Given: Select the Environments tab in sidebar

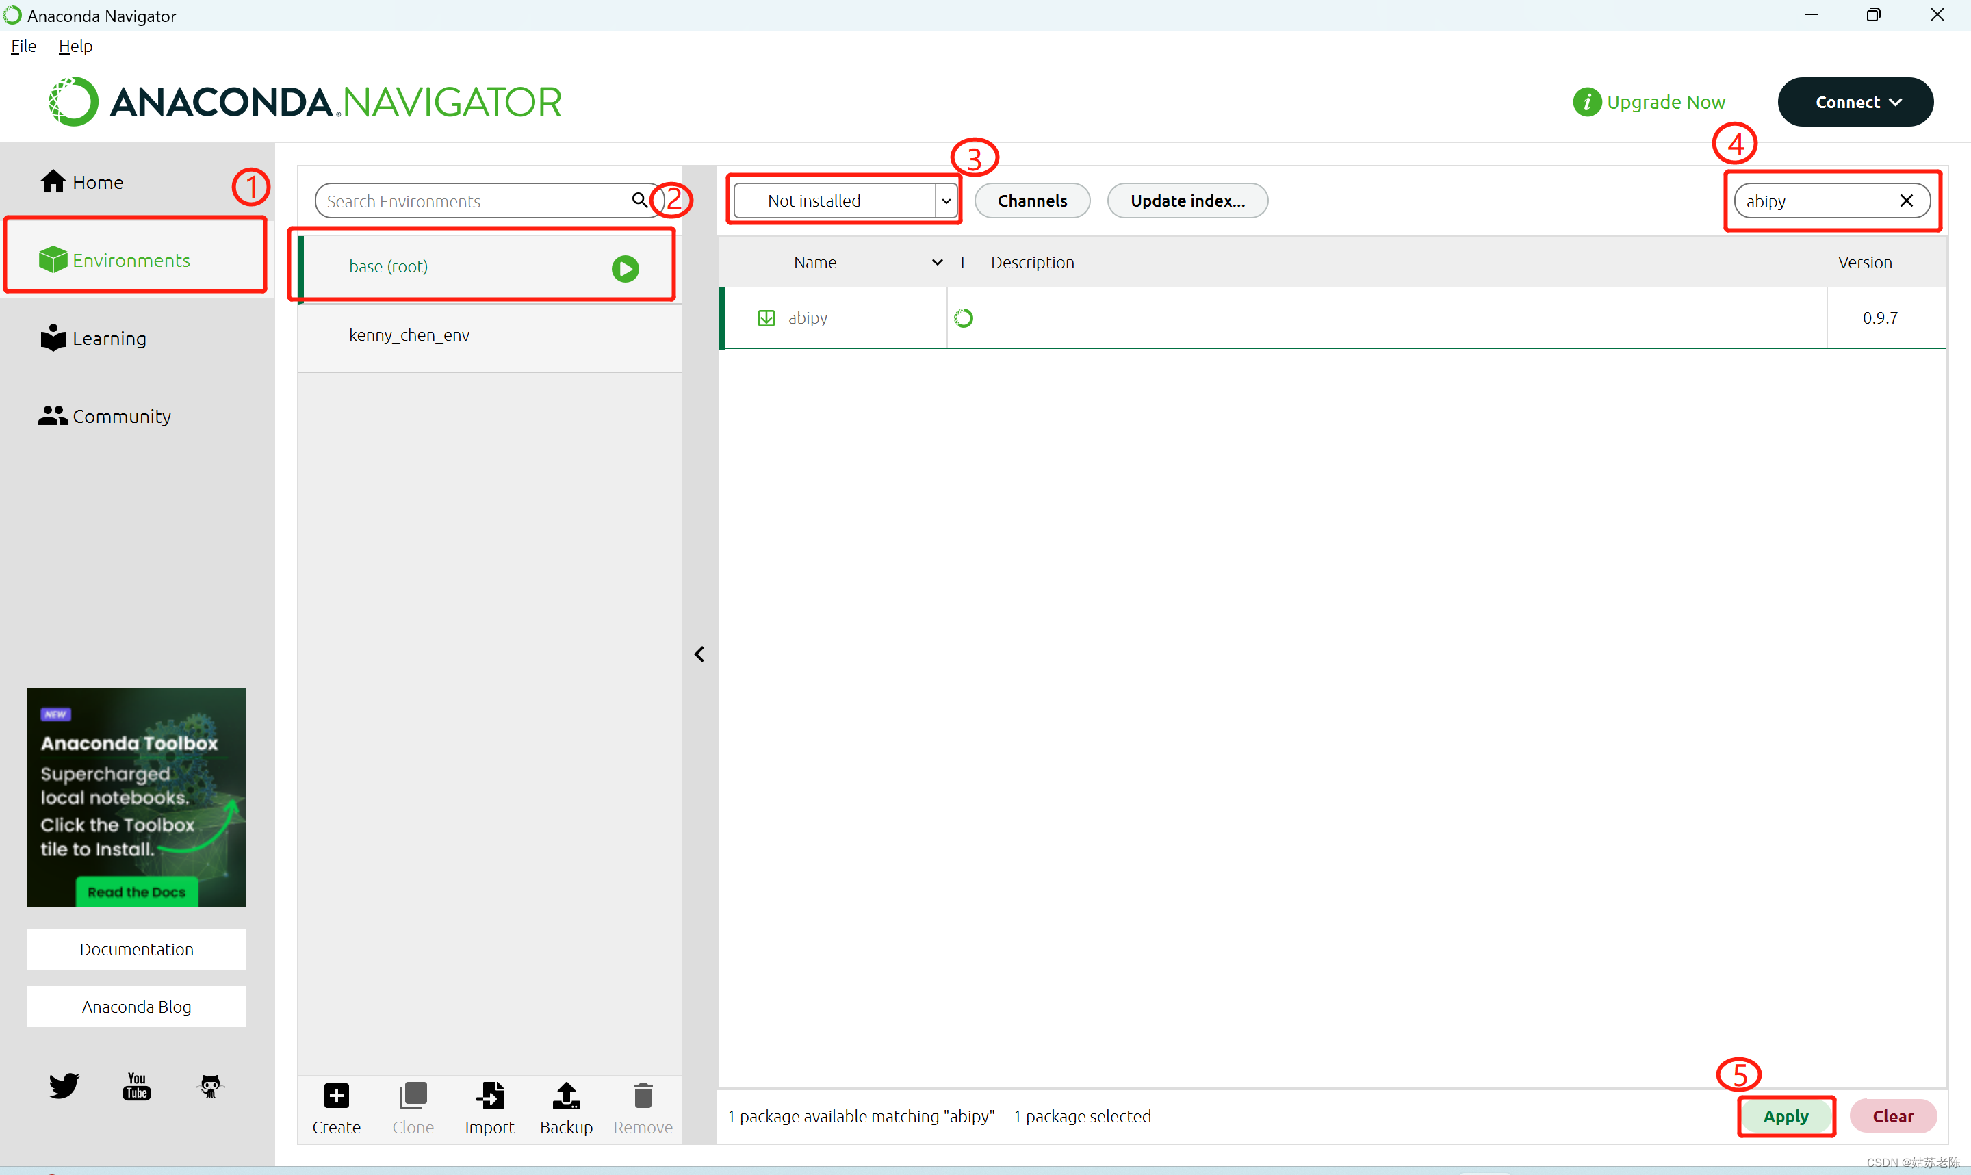Looking at the screenshot, I should (x=136, y=259).
